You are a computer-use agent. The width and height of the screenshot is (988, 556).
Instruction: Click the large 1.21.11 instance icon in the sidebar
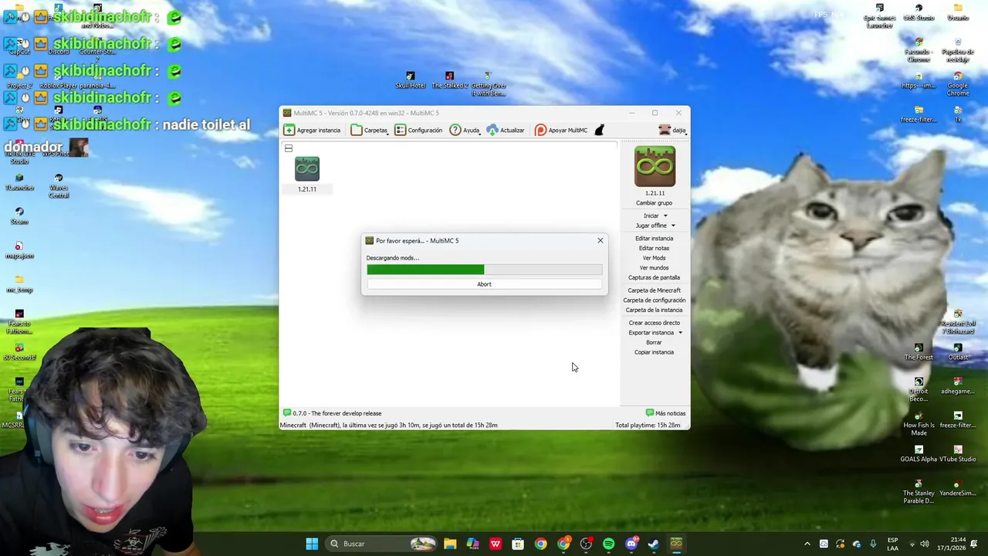click(655, 167)
